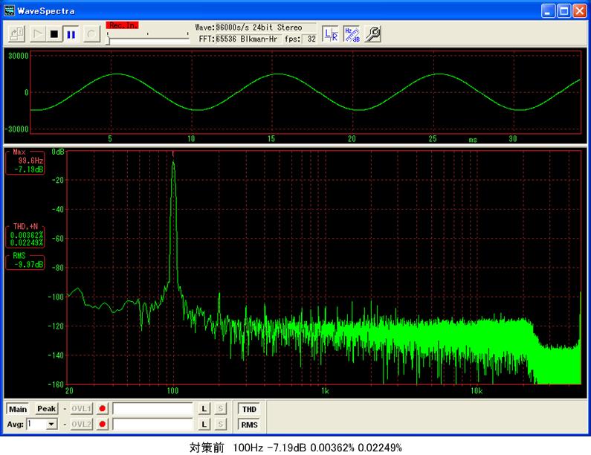Open settings with the wrench icon
591x455 pixels.
[372, 33]
